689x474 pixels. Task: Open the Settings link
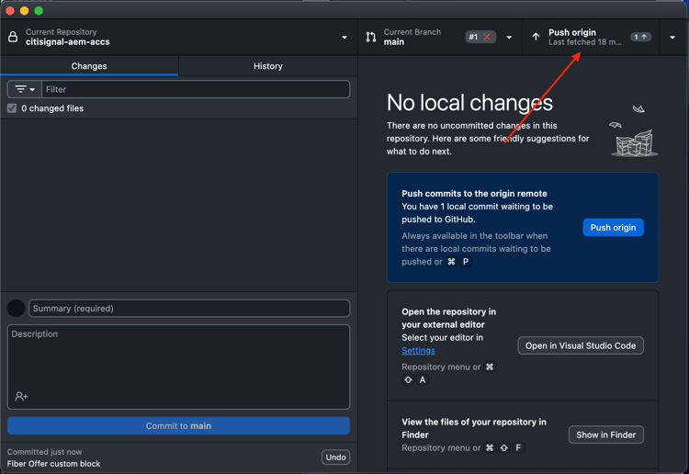(418, 351)
